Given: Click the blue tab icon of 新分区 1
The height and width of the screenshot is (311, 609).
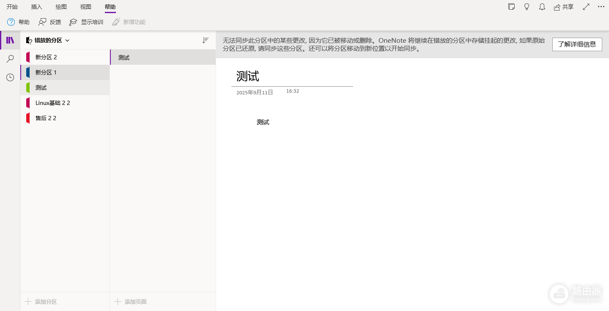Looking at the screenshot, I should [28, 72].
